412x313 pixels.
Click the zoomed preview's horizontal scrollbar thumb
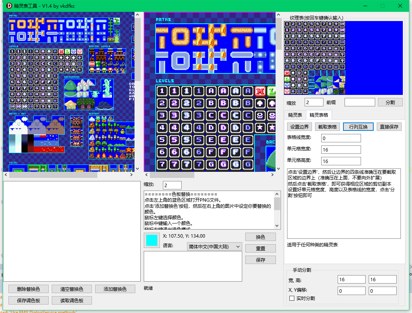172,174
